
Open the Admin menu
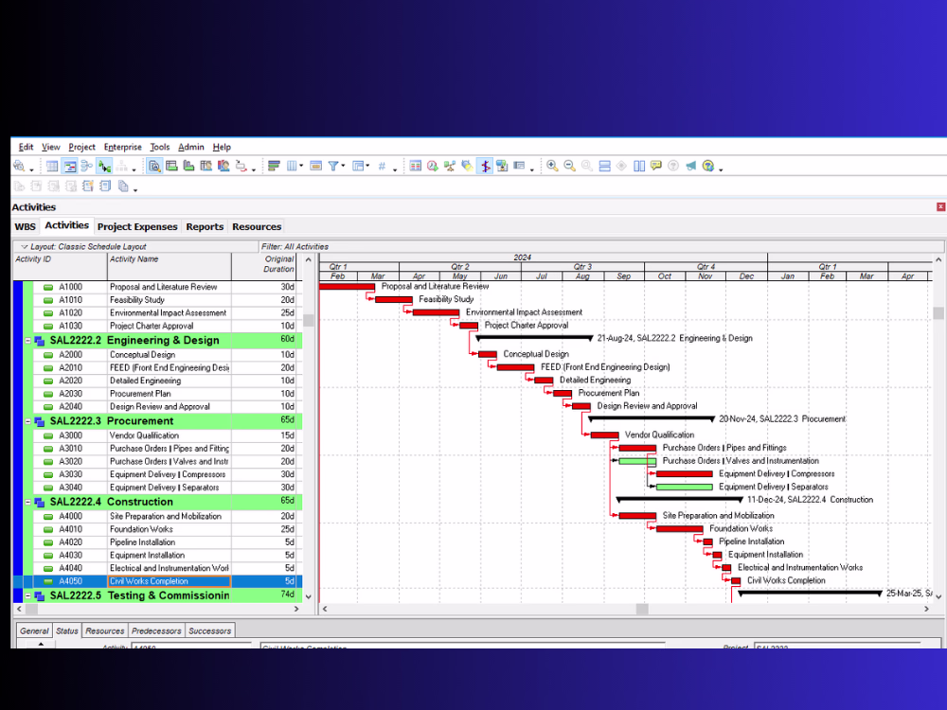coord(191,147)
